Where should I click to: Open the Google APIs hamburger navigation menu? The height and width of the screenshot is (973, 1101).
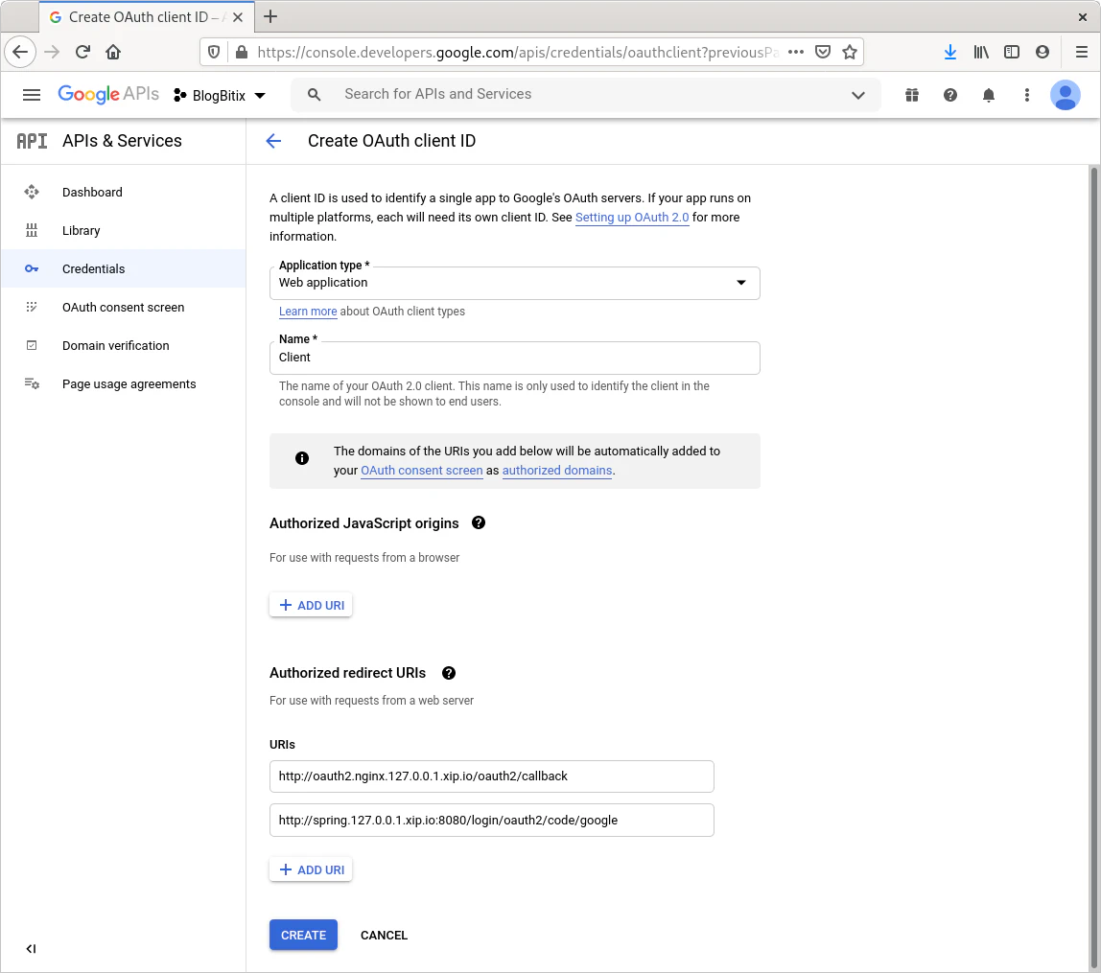pos(32,95)
